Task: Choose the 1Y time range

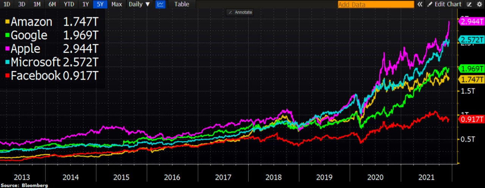Action: [86, 4]
